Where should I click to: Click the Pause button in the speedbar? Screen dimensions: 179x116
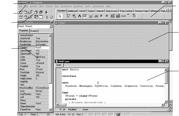click(x=51, y=12)
